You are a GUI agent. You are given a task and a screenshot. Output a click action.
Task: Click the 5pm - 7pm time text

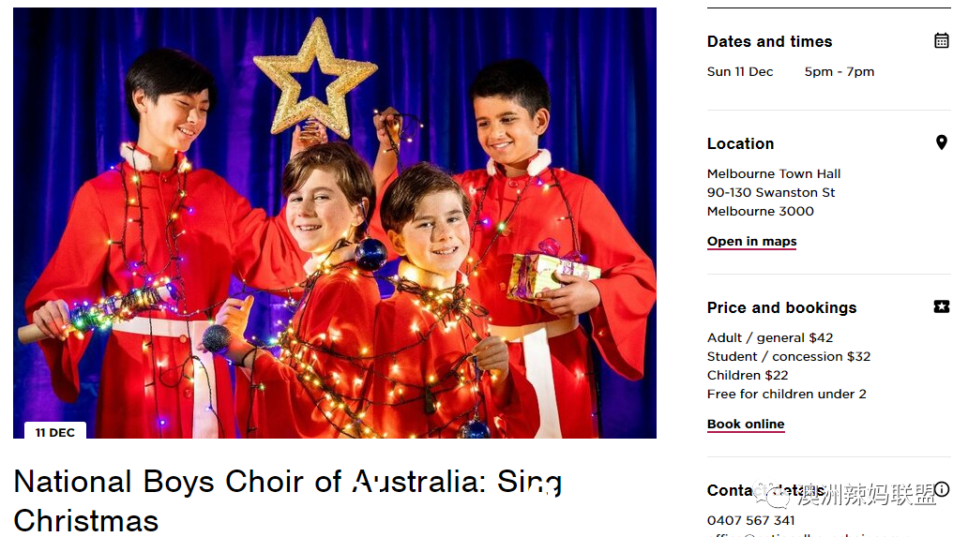[839, 71]
